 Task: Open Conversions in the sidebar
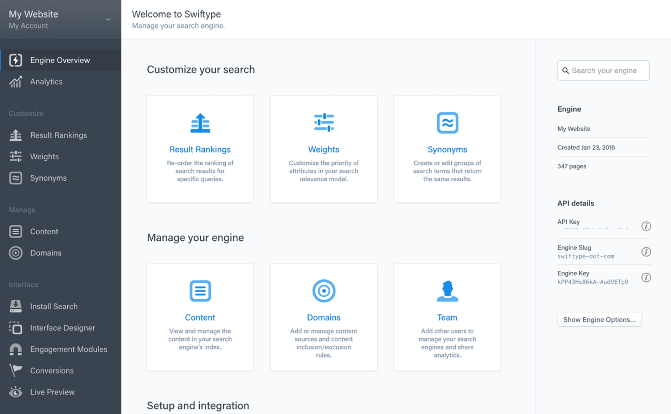52,371
